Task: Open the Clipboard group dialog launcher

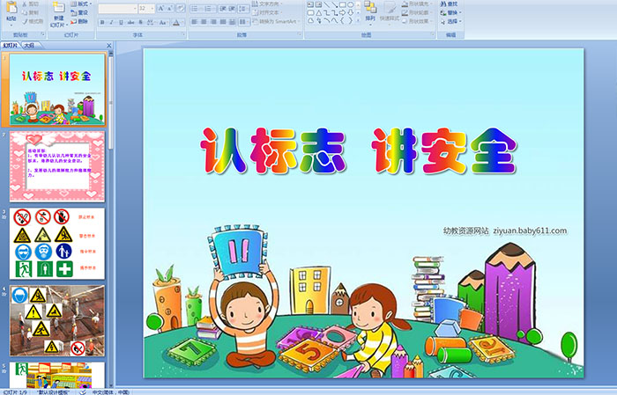Action: pos(43,34)
